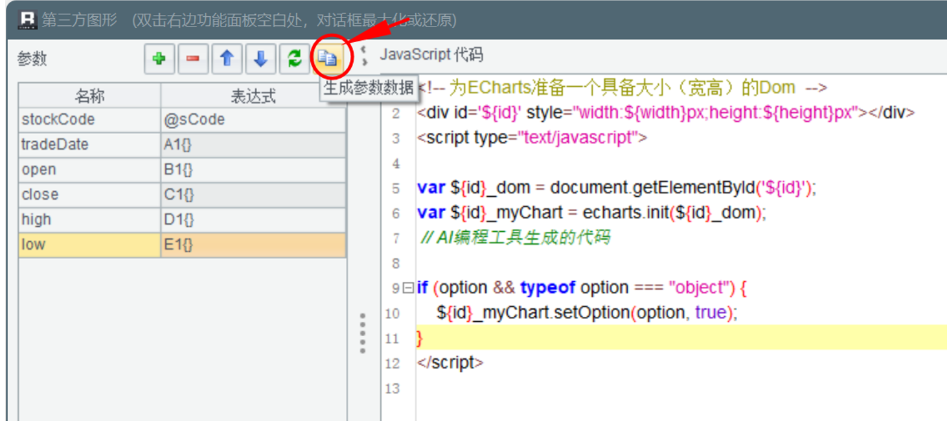Image resolution: width=949 pixels, height=423 pixels.
Task: Move the parameter down with the blue down arrow
Action: coord(260,59)
